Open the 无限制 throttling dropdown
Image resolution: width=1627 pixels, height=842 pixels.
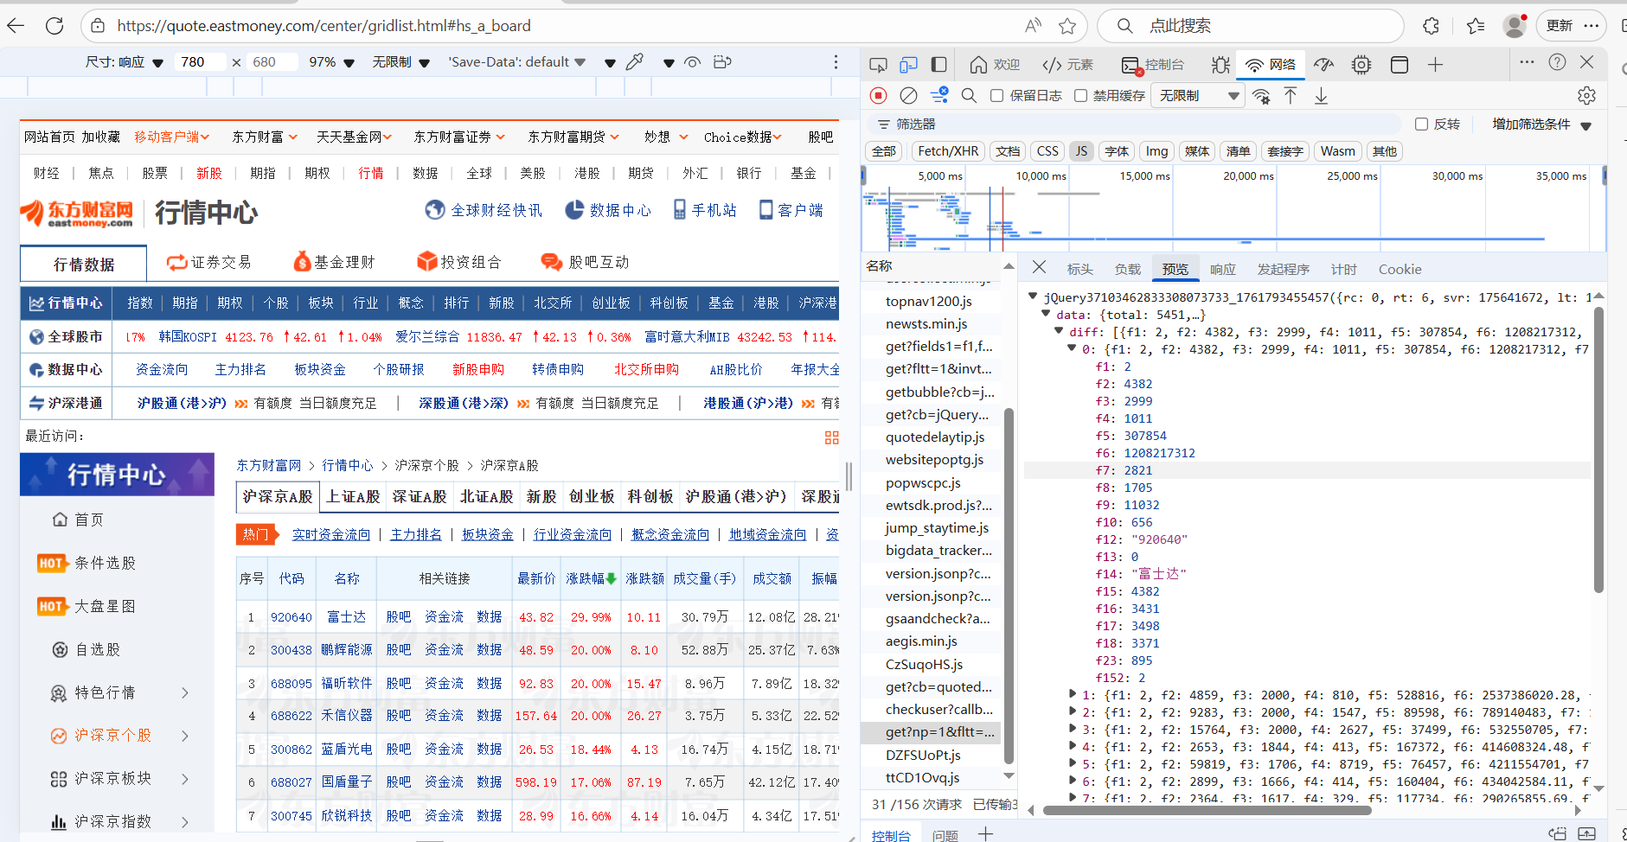point(1198,95)
